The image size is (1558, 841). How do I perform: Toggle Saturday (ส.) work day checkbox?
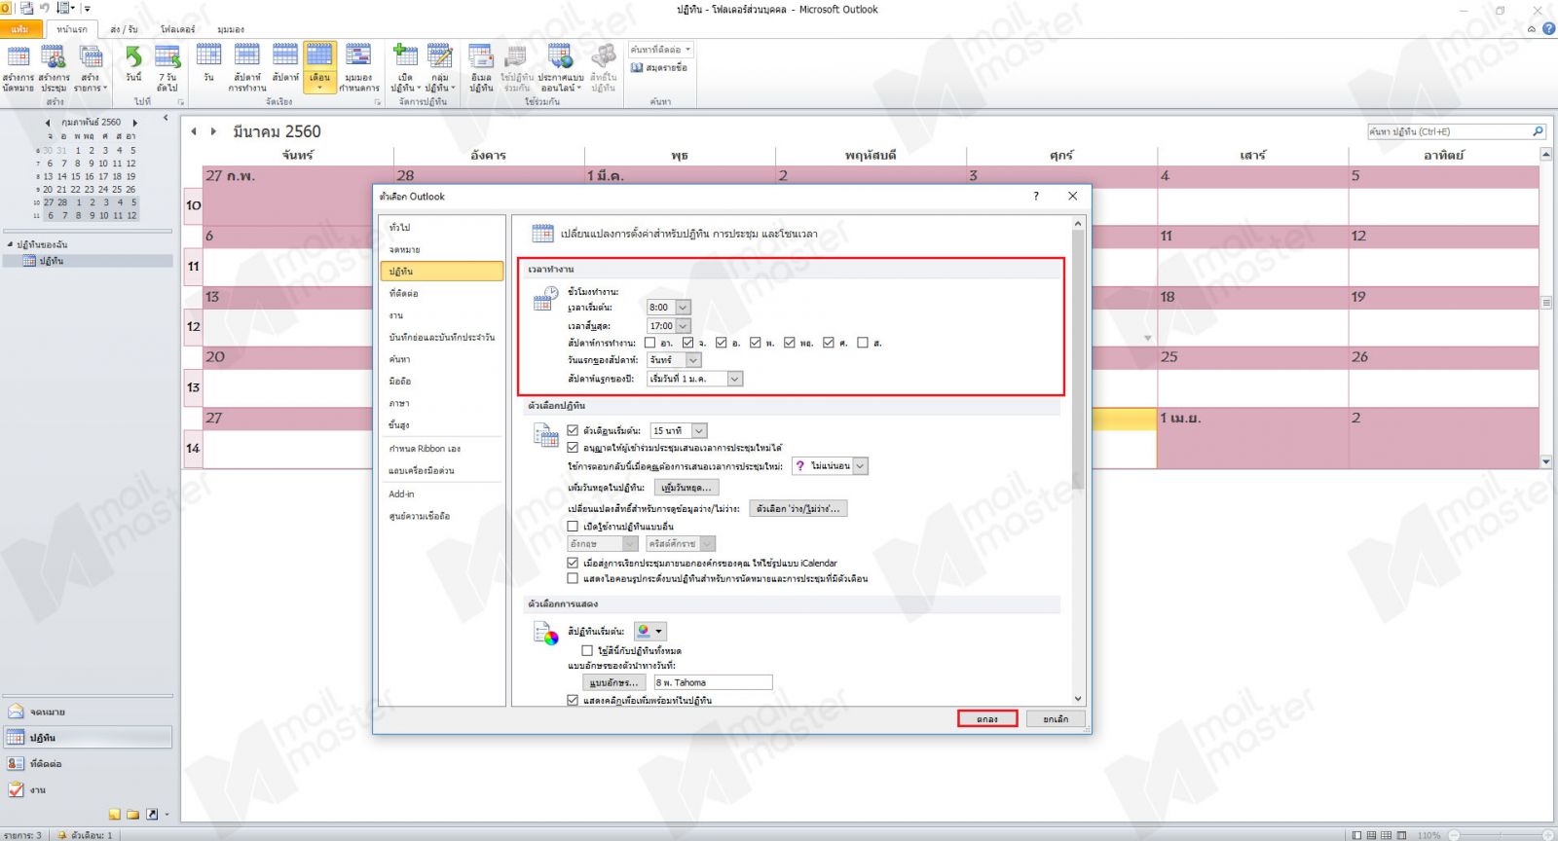coord(863,343)
